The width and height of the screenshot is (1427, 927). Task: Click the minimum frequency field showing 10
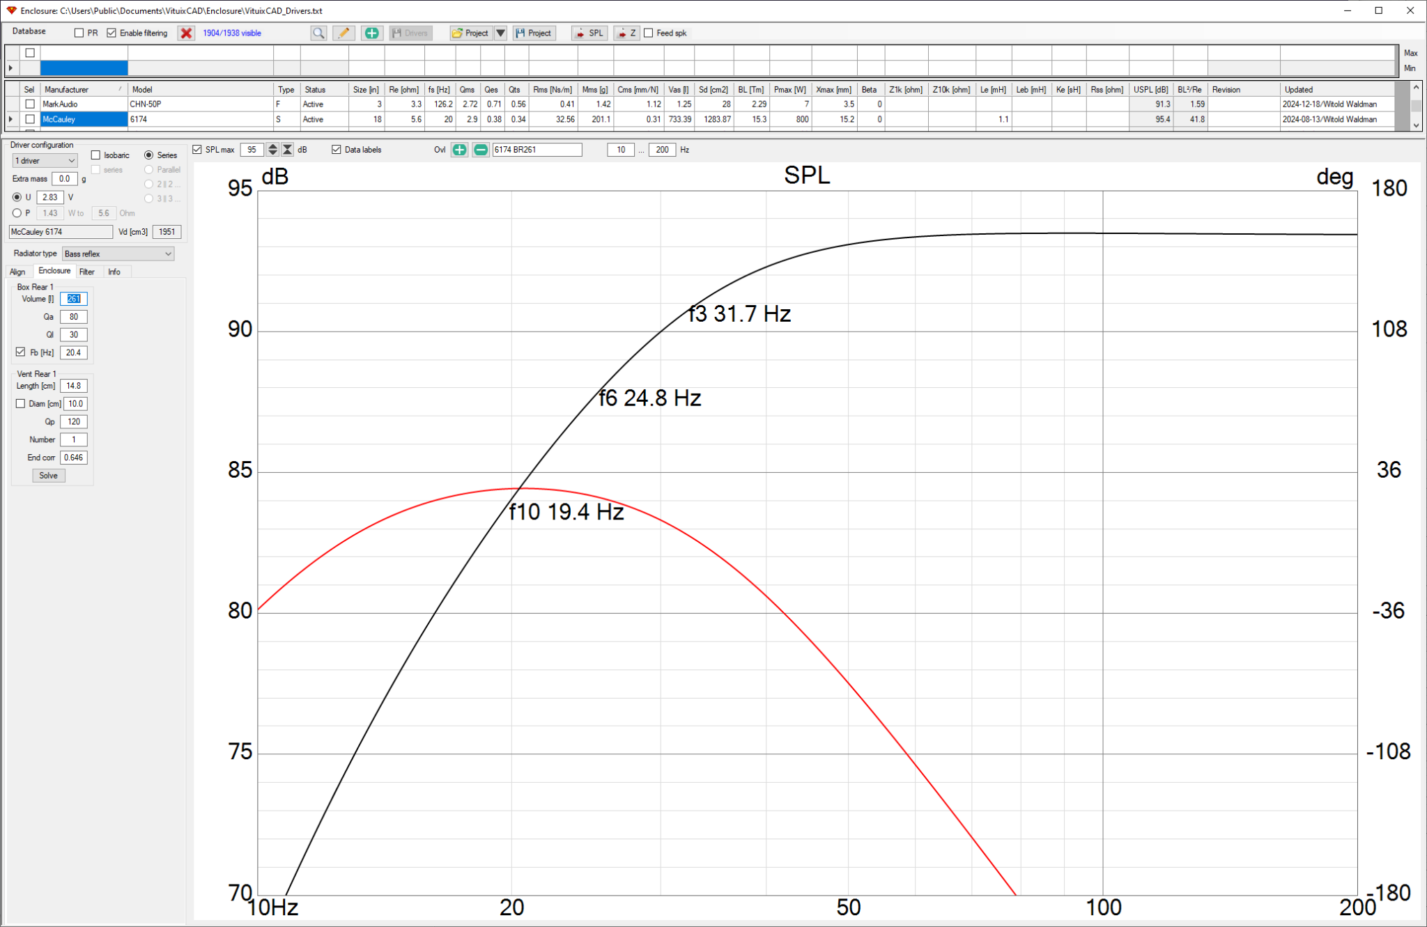pyautogui.click(x=621, y=150)
